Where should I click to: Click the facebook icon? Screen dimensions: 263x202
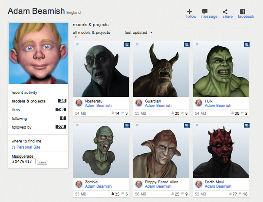pos(243,12)
